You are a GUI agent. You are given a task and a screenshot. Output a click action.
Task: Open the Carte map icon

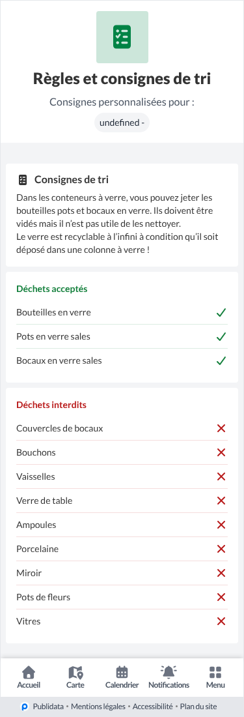pyautogui.click(x=75, y=672)
